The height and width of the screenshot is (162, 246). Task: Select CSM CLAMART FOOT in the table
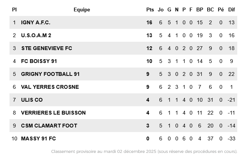coord(49,126)
